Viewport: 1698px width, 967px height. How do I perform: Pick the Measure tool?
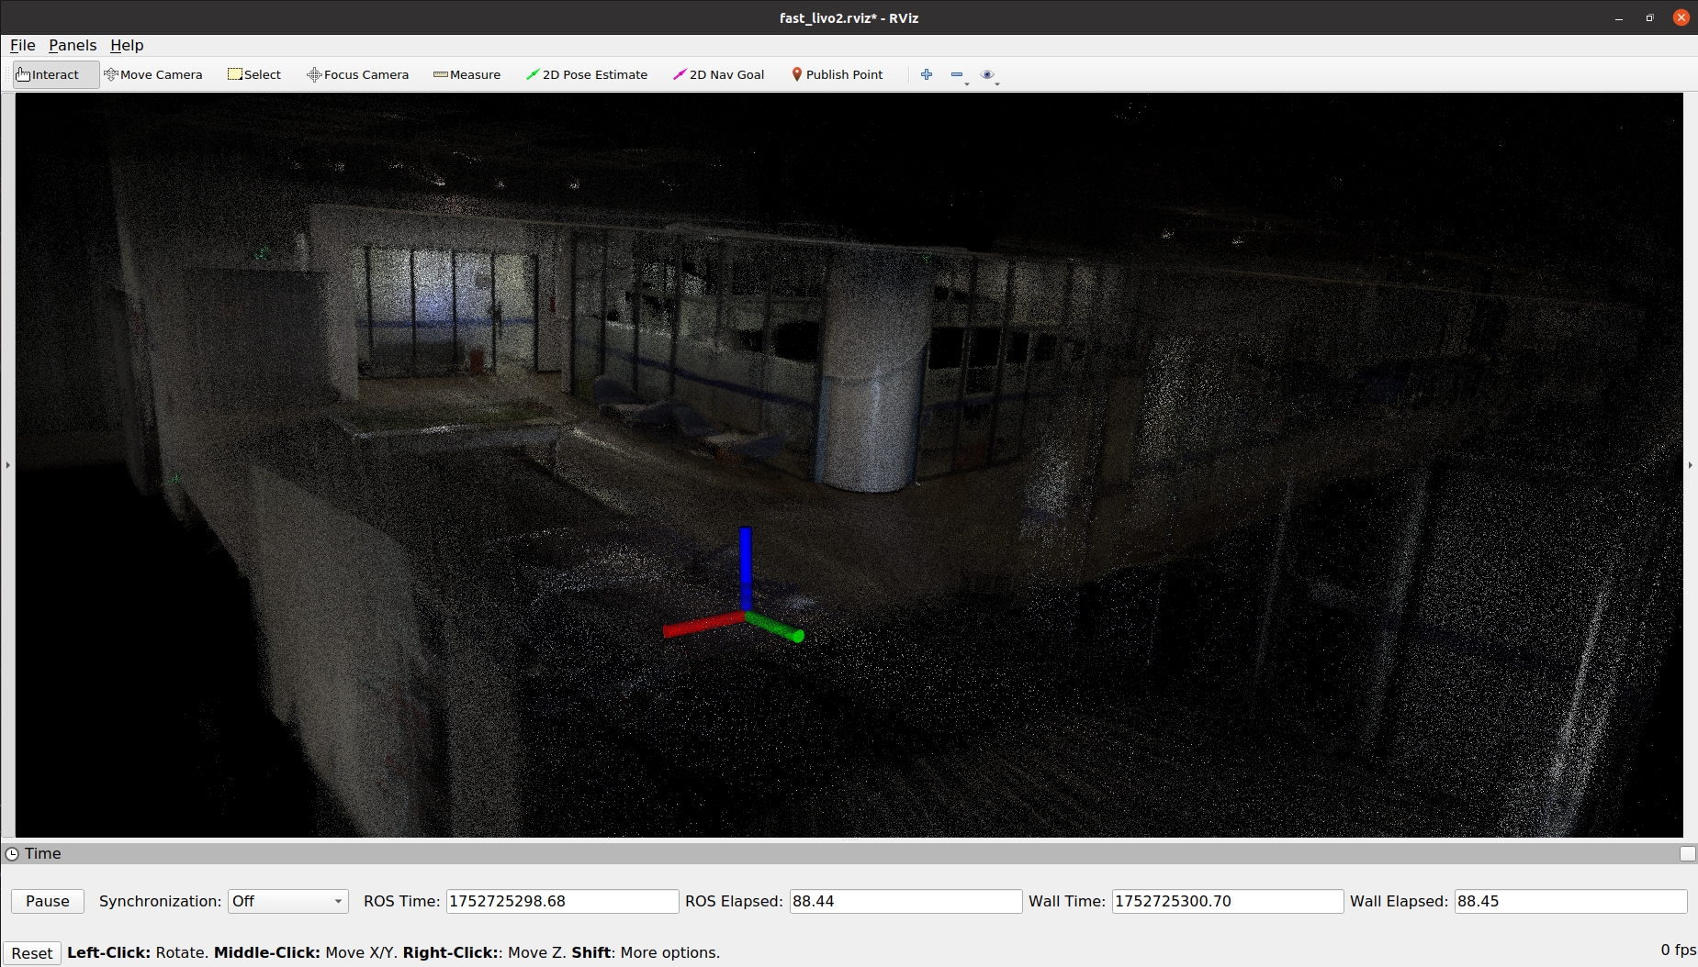click(x=467, y=75)
